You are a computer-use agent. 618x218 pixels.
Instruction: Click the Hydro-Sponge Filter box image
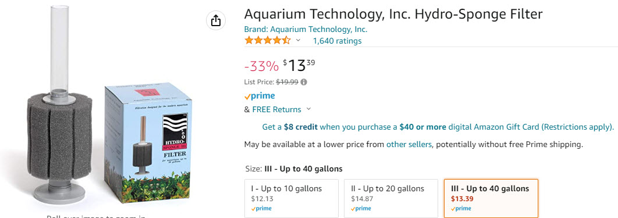(149, 143)
